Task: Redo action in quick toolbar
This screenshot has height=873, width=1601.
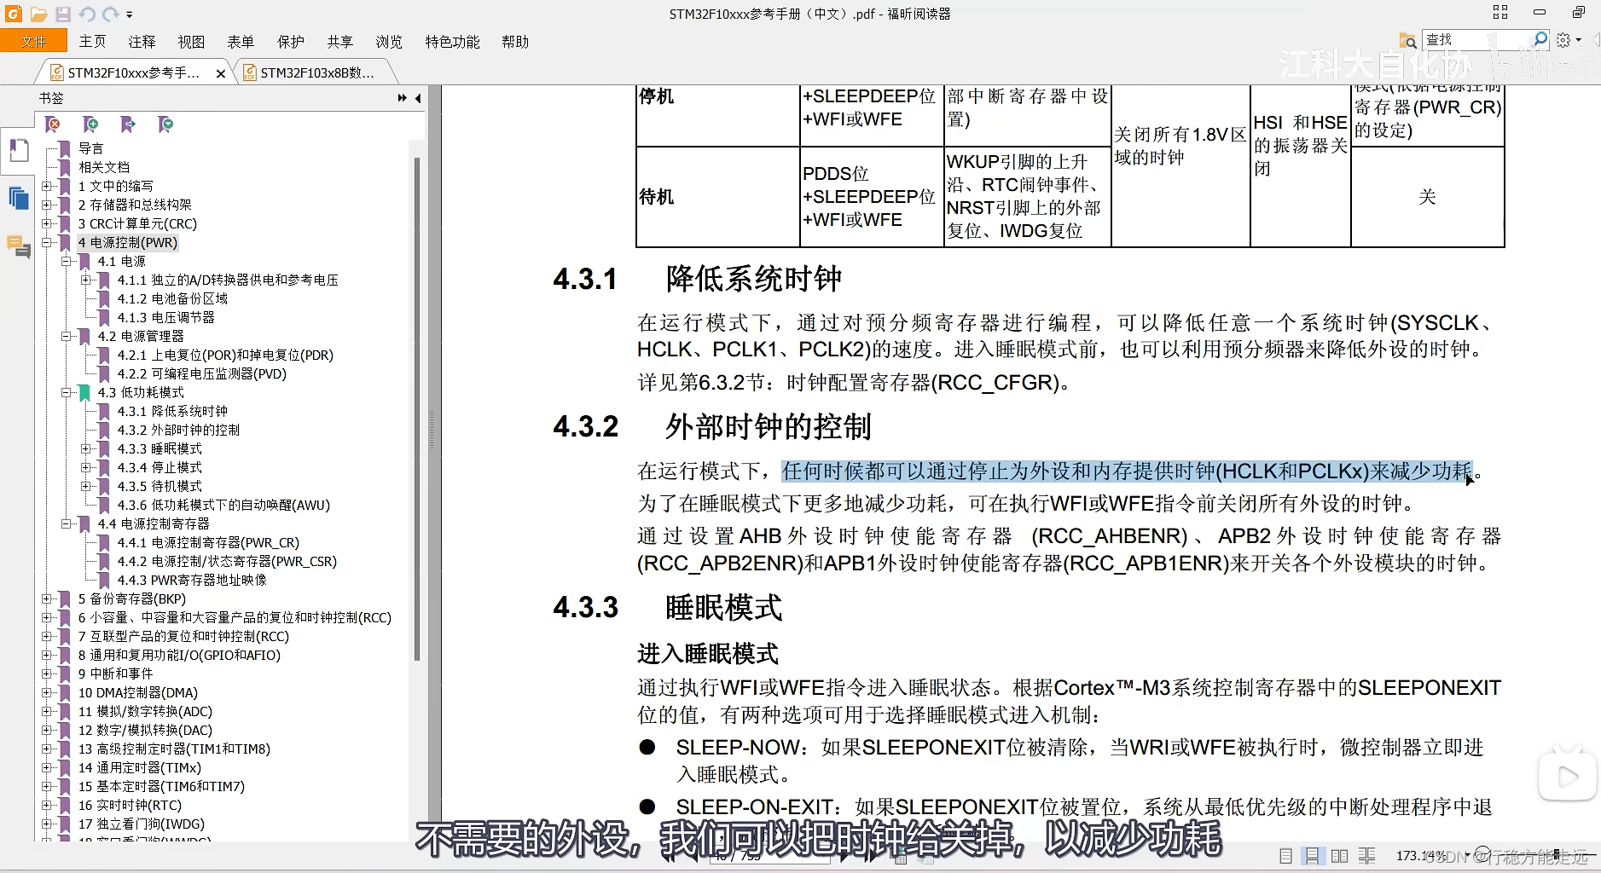Action: [x=111, y=14]
